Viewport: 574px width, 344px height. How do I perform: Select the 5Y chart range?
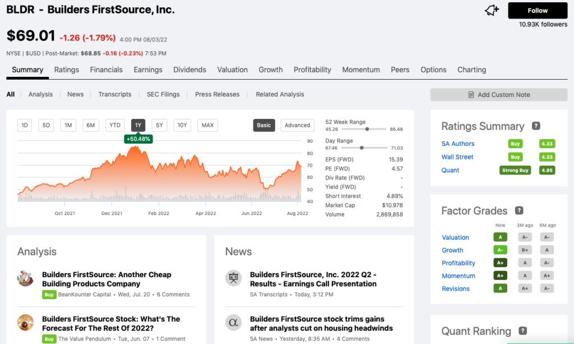click(159, 125)
